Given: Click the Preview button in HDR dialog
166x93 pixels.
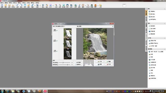Looking at the screenshot, I should [100, 64].
